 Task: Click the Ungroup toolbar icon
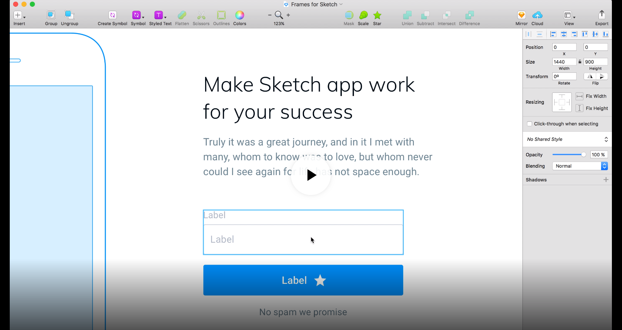pos(69,15)
